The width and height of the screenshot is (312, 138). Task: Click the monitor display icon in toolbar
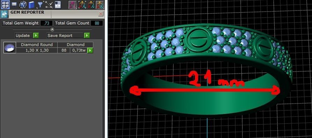(14, 5)
